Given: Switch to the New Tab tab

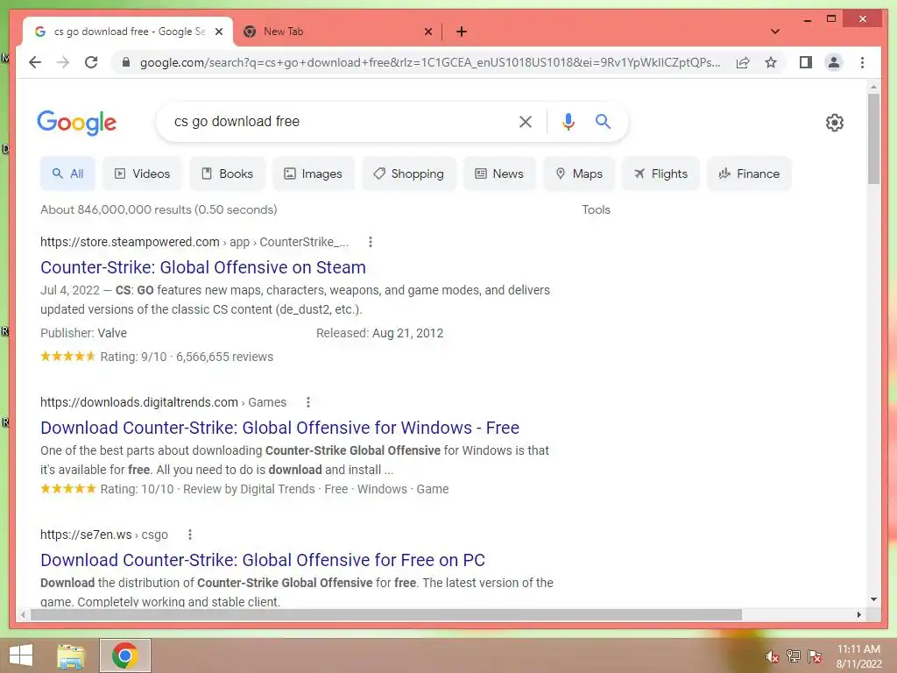Looking at the screenshot, I should coord(337,32).
